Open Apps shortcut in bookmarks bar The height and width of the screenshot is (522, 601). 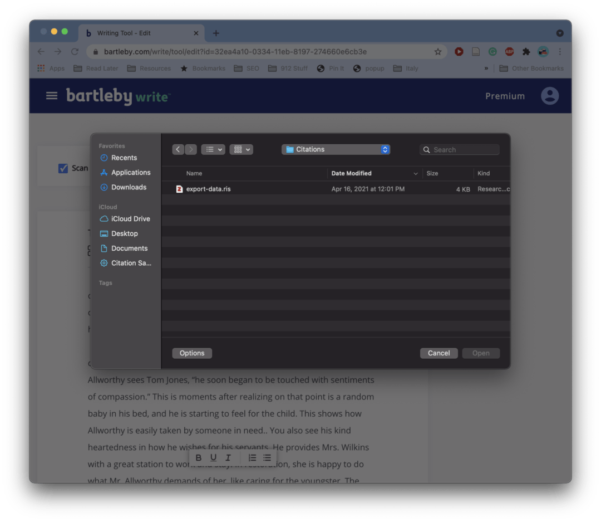click(51, 69)
